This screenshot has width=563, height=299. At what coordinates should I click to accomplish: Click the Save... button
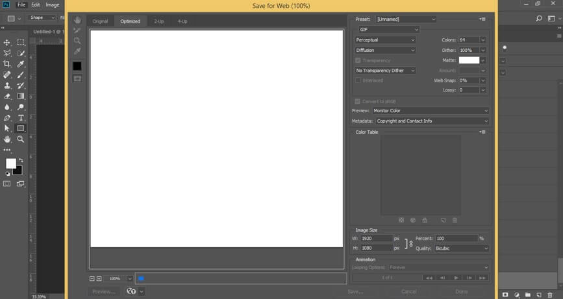tap(355, 291)
